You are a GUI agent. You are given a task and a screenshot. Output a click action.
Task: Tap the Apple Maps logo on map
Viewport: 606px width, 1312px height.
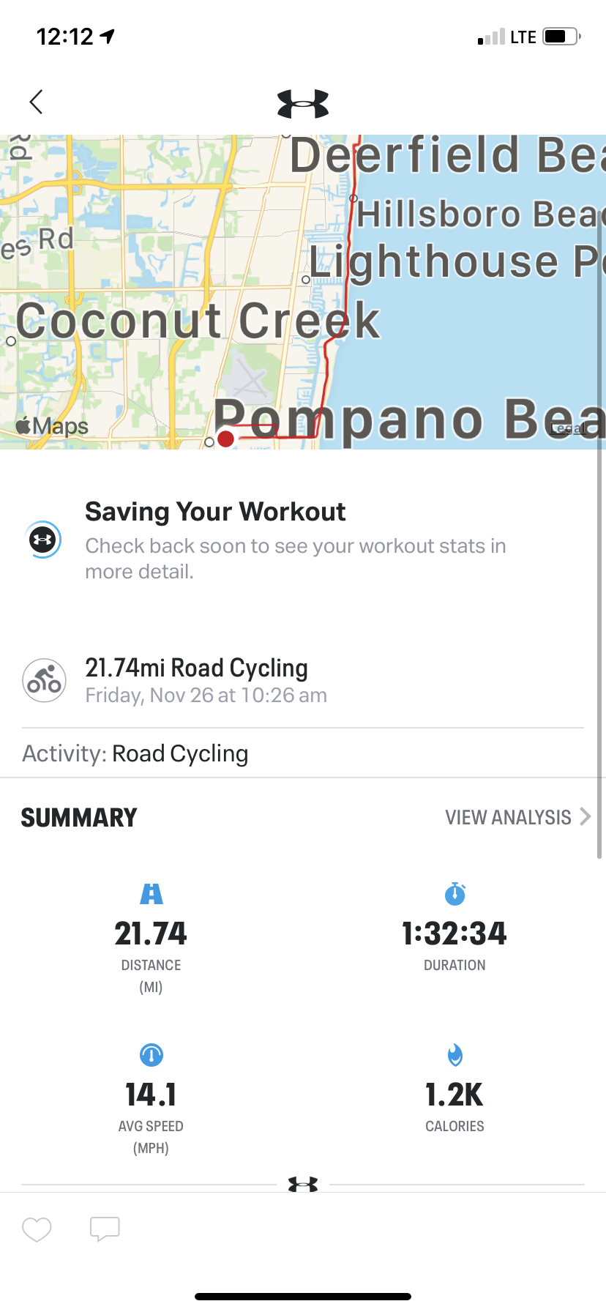pyautogui.click(x=52, y=425)
